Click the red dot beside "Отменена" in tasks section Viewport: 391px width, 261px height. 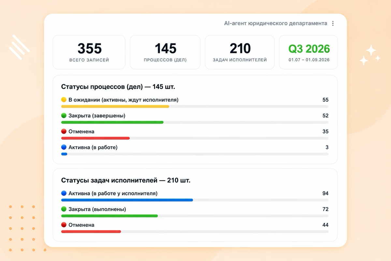64,225
